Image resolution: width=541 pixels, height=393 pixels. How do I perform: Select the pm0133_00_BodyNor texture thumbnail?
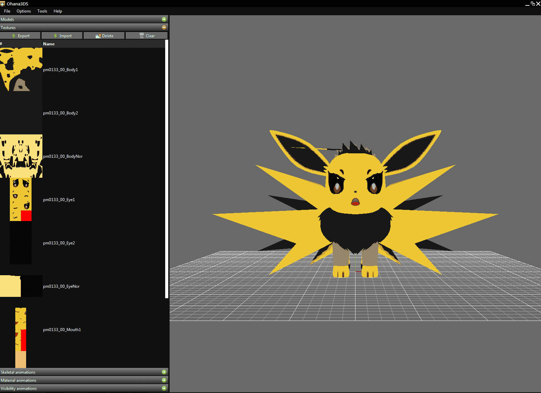tap(21, 156)
